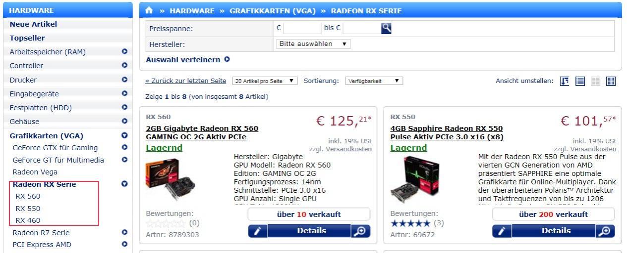This screenshot has height=253, width=631.
Task: Follow the 'Zurück zur letzten Seite' link
Action: (186, 81)
